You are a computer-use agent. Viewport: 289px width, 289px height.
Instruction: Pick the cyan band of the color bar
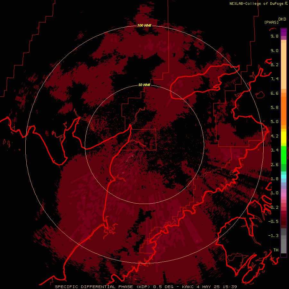[x=284, y=176]
